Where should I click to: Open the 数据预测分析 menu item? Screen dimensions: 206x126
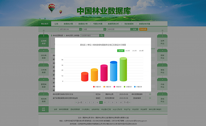point(113,24)
